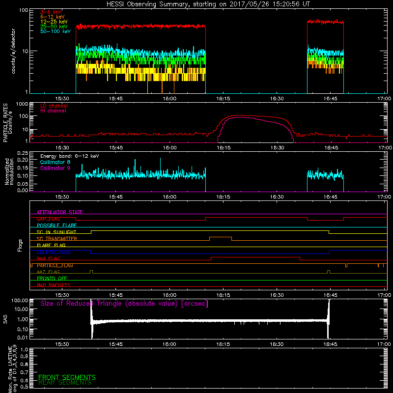Click the ECLIPSE_FLAG label
Image resolution: width=393 pixels, height=393 pixels.
click(x=54, y=252)
